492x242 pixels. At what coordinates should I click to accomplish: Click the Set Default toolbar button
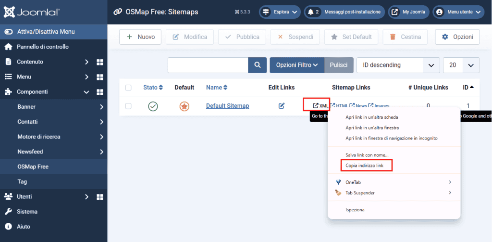351,37
